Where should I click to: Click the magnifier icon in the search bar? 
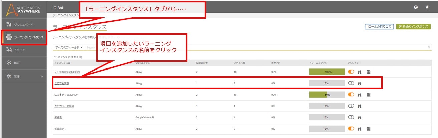click(x=429, y=48)
